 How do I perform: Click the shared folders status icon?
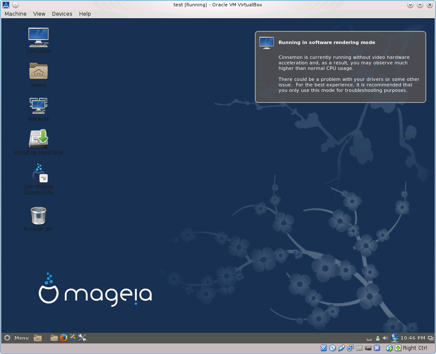pos(359,348)
